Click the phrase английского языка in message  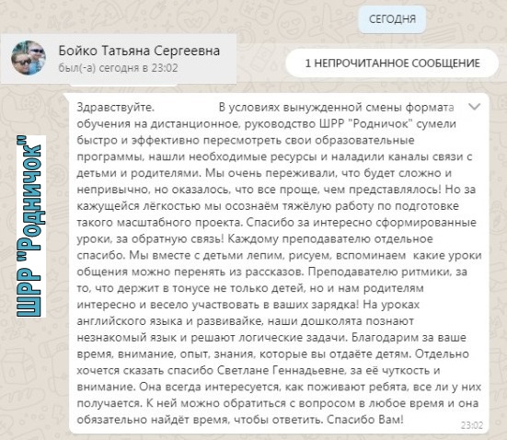pos(130,321)
